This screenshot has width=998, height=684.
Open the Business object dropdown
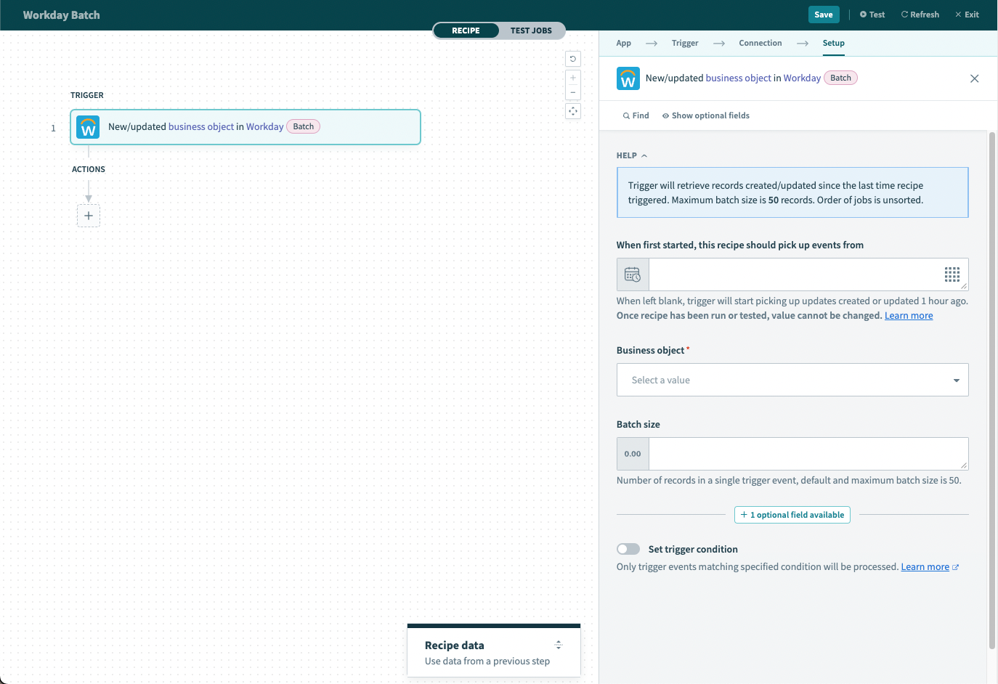click(792, 379)
